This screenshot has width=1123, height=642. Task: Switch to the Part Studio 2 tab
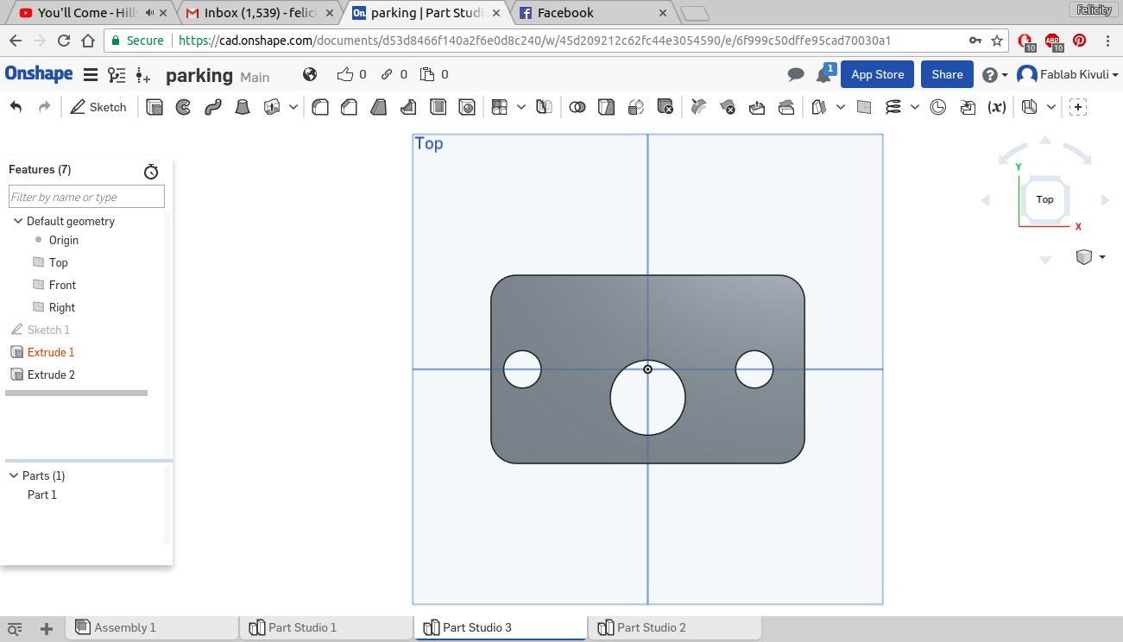click(651, 627)
